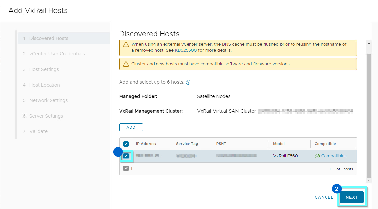This screenshot has height=209, width=378.
Task: Click the green Compatible status check icon
Action: [x=317, y=156]
